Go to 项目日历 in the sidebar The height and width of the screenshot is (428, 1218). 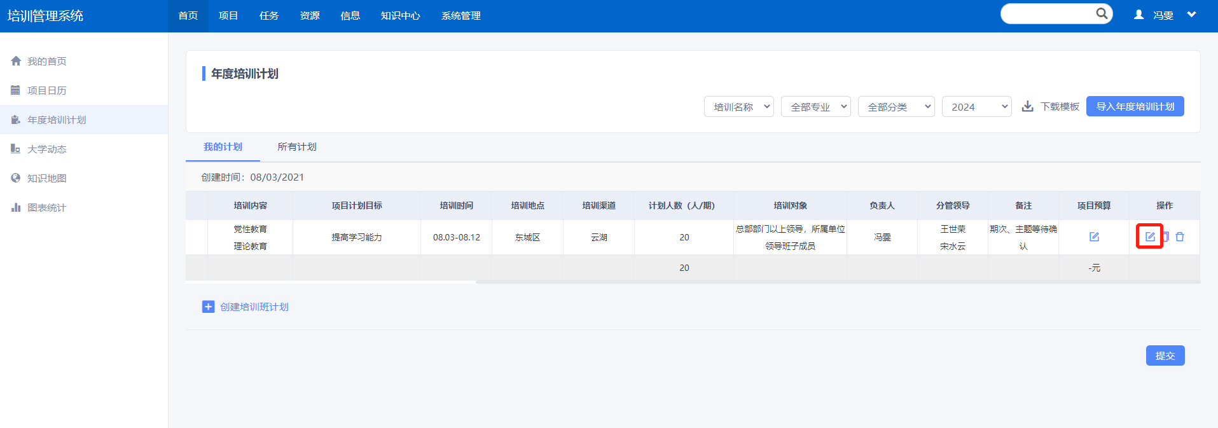tap(46, 90)
